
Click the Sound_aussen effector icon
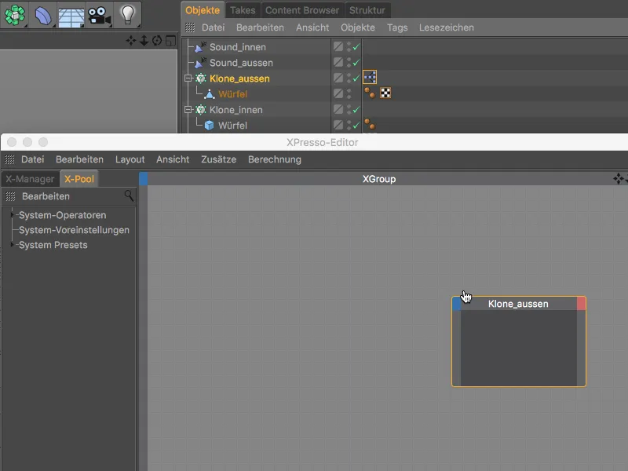[x=200, y=63]
